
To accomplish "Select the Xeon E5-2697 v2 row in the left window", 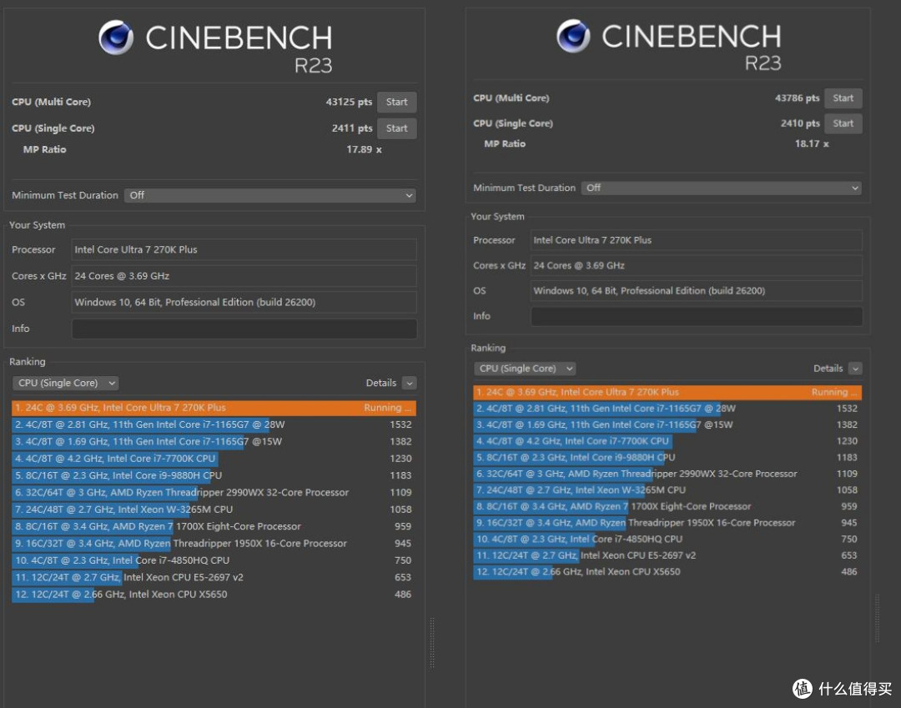I will (214, 577).
